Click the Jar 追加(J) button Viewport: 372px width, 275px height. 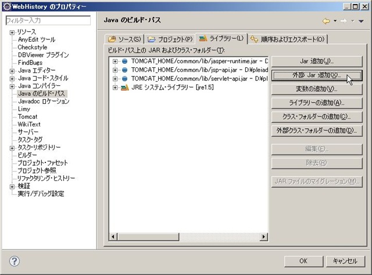[x=317, y=61]
